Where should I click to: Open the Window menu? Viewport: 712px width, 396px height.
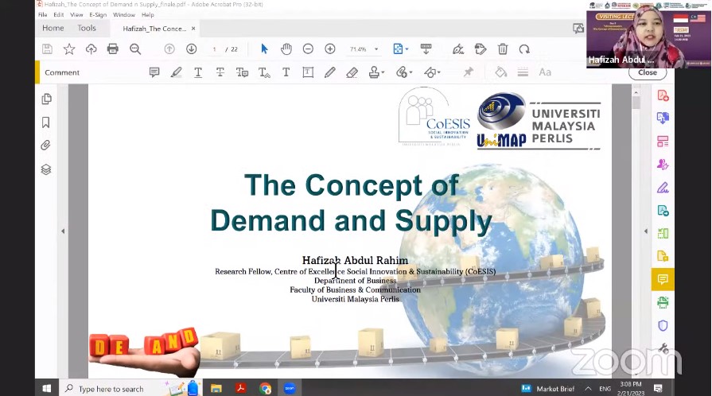[124, 14]
